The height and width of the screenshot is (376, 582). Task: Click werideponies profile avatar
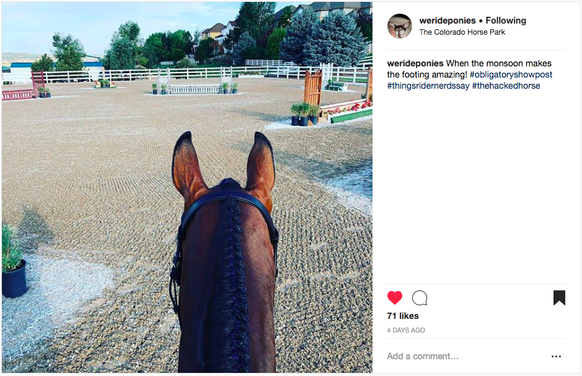coord(400,26)
